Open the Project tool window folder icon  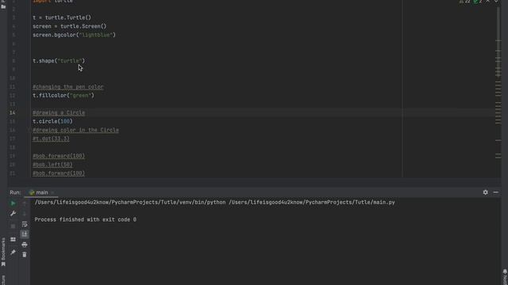(3, 6)
